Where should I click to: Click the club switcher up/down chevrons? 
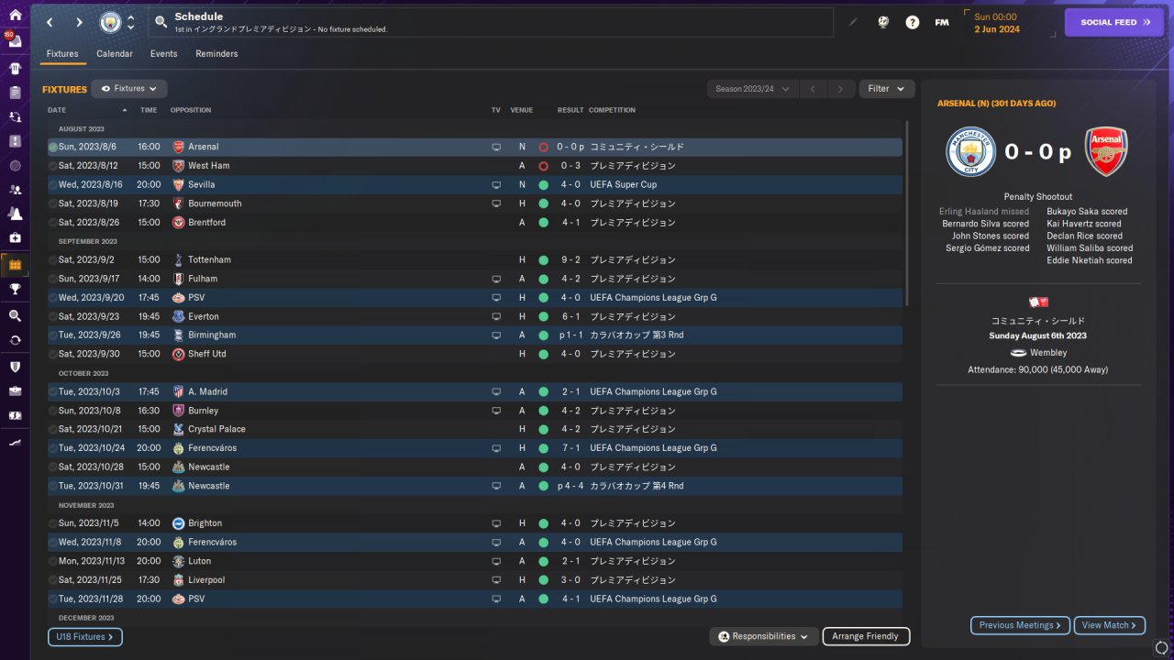coord(130,22)
